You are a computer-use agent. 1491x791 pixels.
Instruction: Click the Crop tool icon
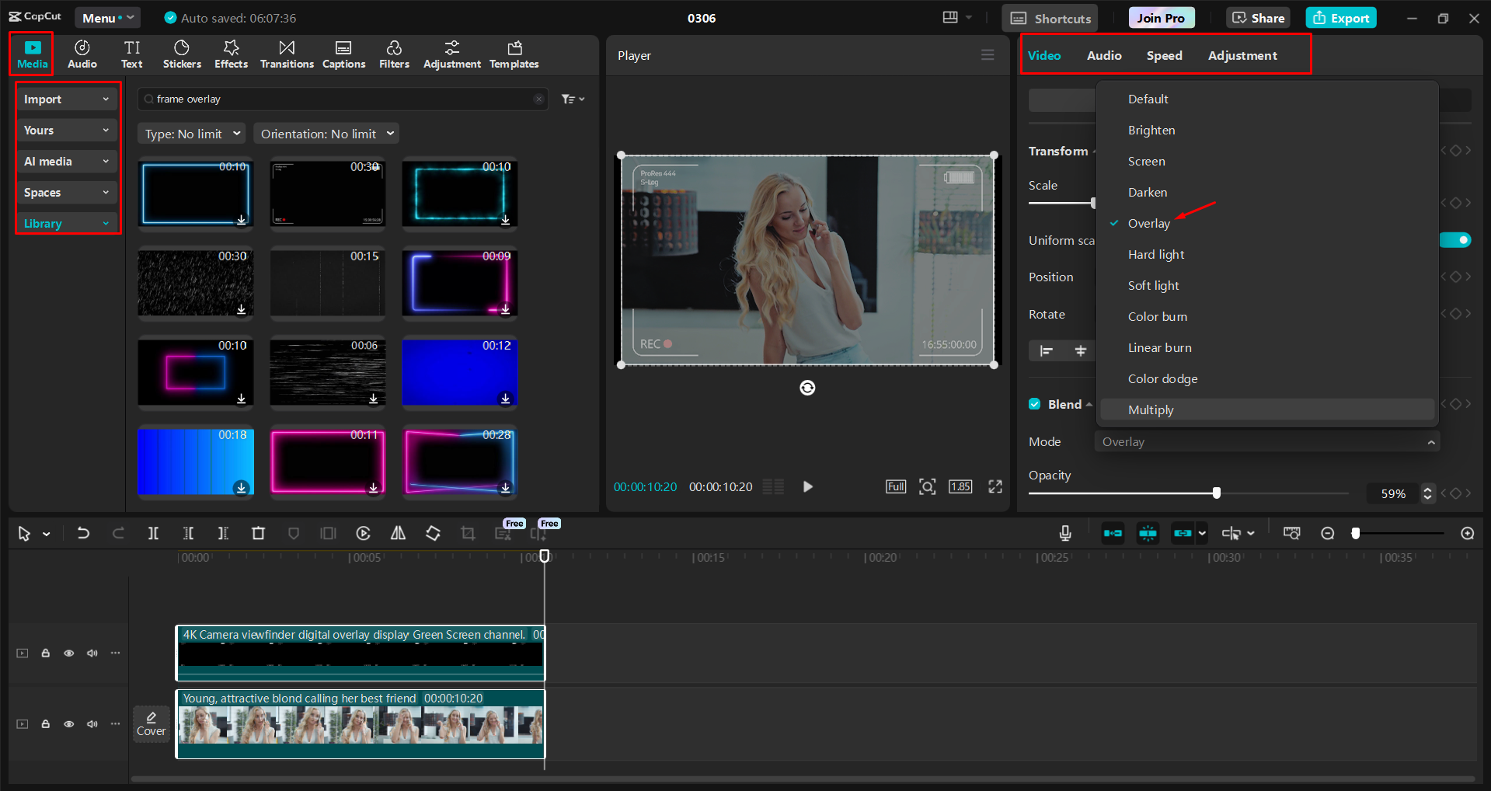tap(468, 533)
